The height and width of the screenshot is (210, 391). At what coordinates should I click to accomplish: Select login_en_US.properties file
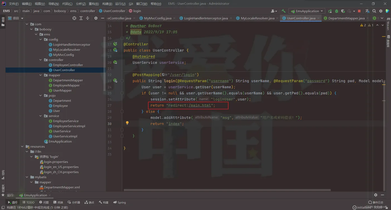tap(61, 167)
